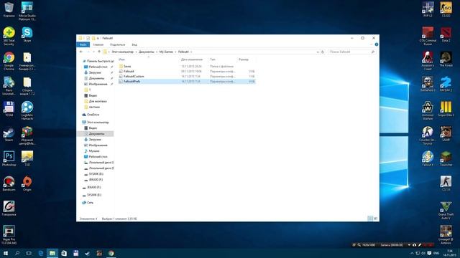Open the Вид ribbon tab
Image resolution: width=460 pixels, height=258 pixels.
tap(134, 44)
